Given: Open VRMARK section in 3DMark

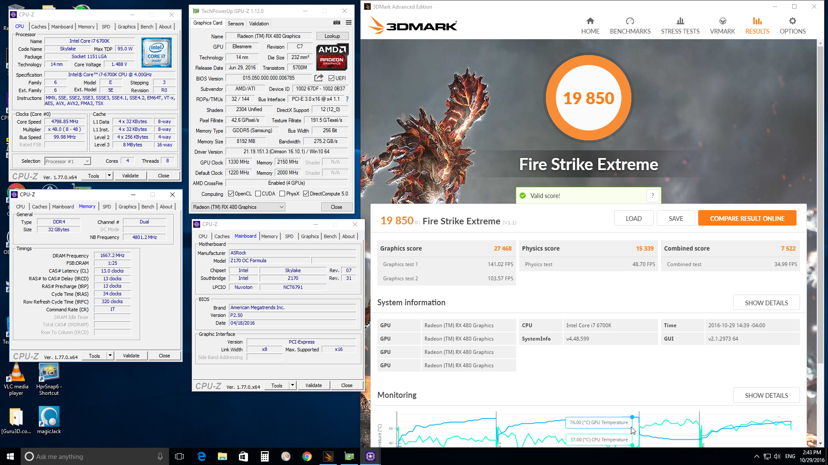Looking at the screenshot, I should pos(722,26).
